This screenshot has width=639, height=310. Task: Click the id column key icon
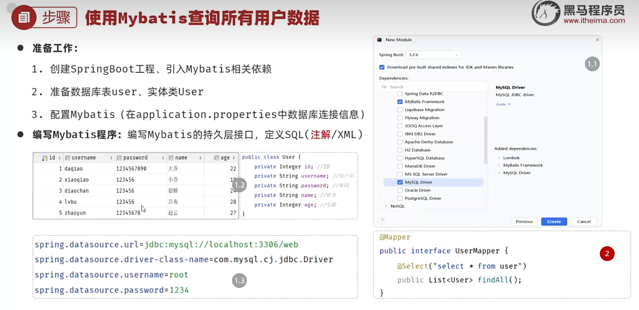point(45,158)
